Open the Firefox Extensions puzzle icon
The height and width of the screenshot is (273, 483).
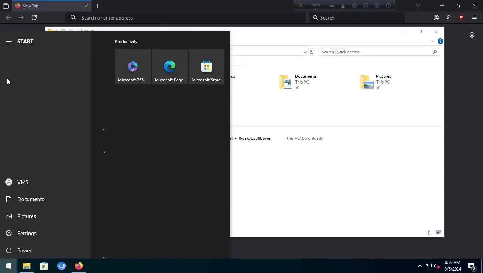click(x=449, y=18)
